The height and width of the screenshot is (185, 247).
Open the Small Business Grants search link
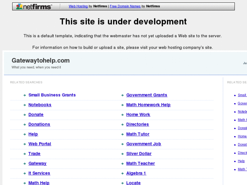pyautogui.click(x=52, y=95)
